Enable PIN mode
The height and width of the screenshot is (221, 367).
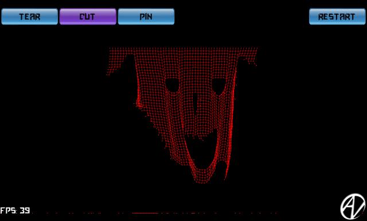(x=146, y=17)
